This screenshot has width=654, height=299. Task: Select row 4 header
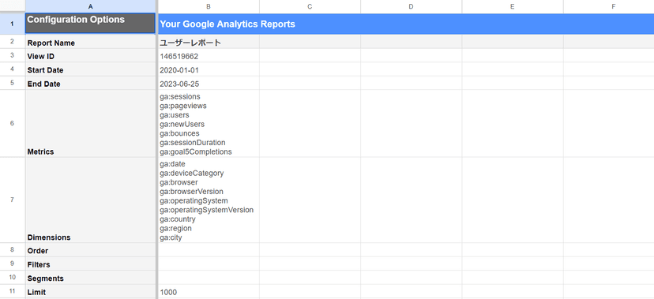pyautogui.click(x=12, y=69)
